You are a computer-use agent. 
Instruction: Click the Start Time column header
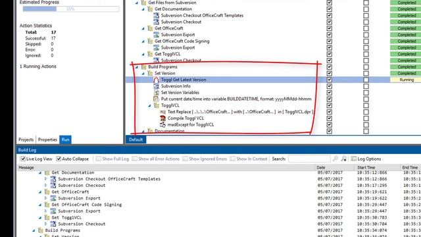[377, 167]
